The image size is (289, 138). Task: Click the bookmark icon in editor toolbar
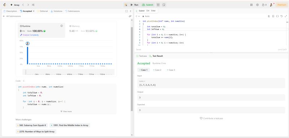coord(273,16)
